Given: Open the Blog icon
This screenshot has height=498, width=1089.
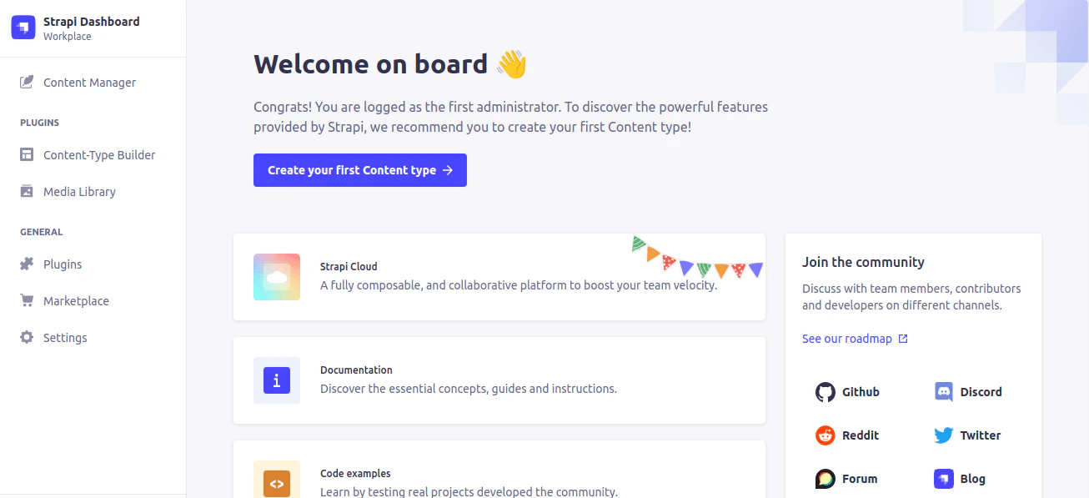Looking at the screenshot, I should 943,478.
